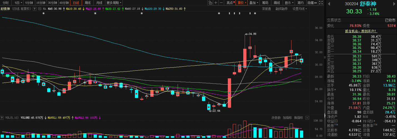
Task: Click the 卖五 price 30.38 row
Action: 361,37
